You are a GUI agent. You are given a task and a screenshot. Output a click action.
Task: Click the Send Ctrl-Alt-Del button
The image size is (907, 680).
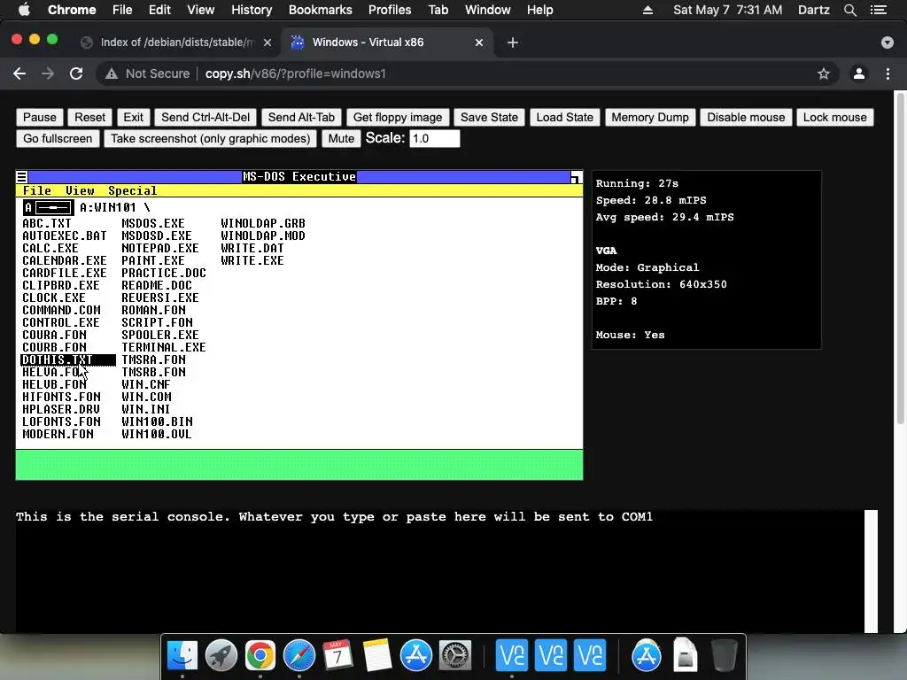click(205, 118)
